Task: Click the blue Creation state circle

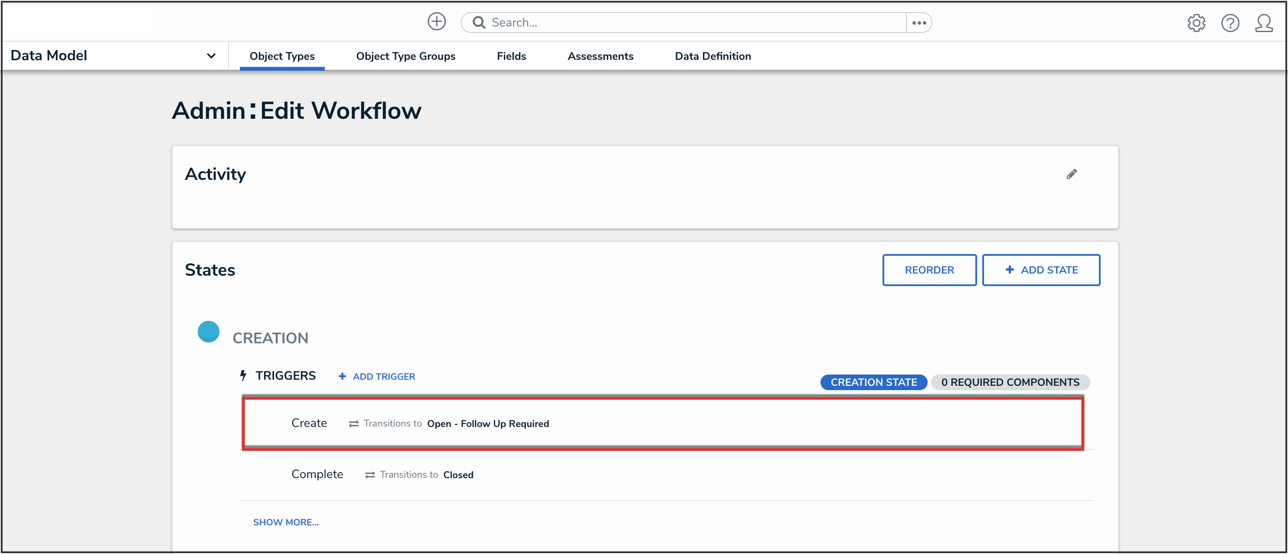Action: click(x=209, y=332)
